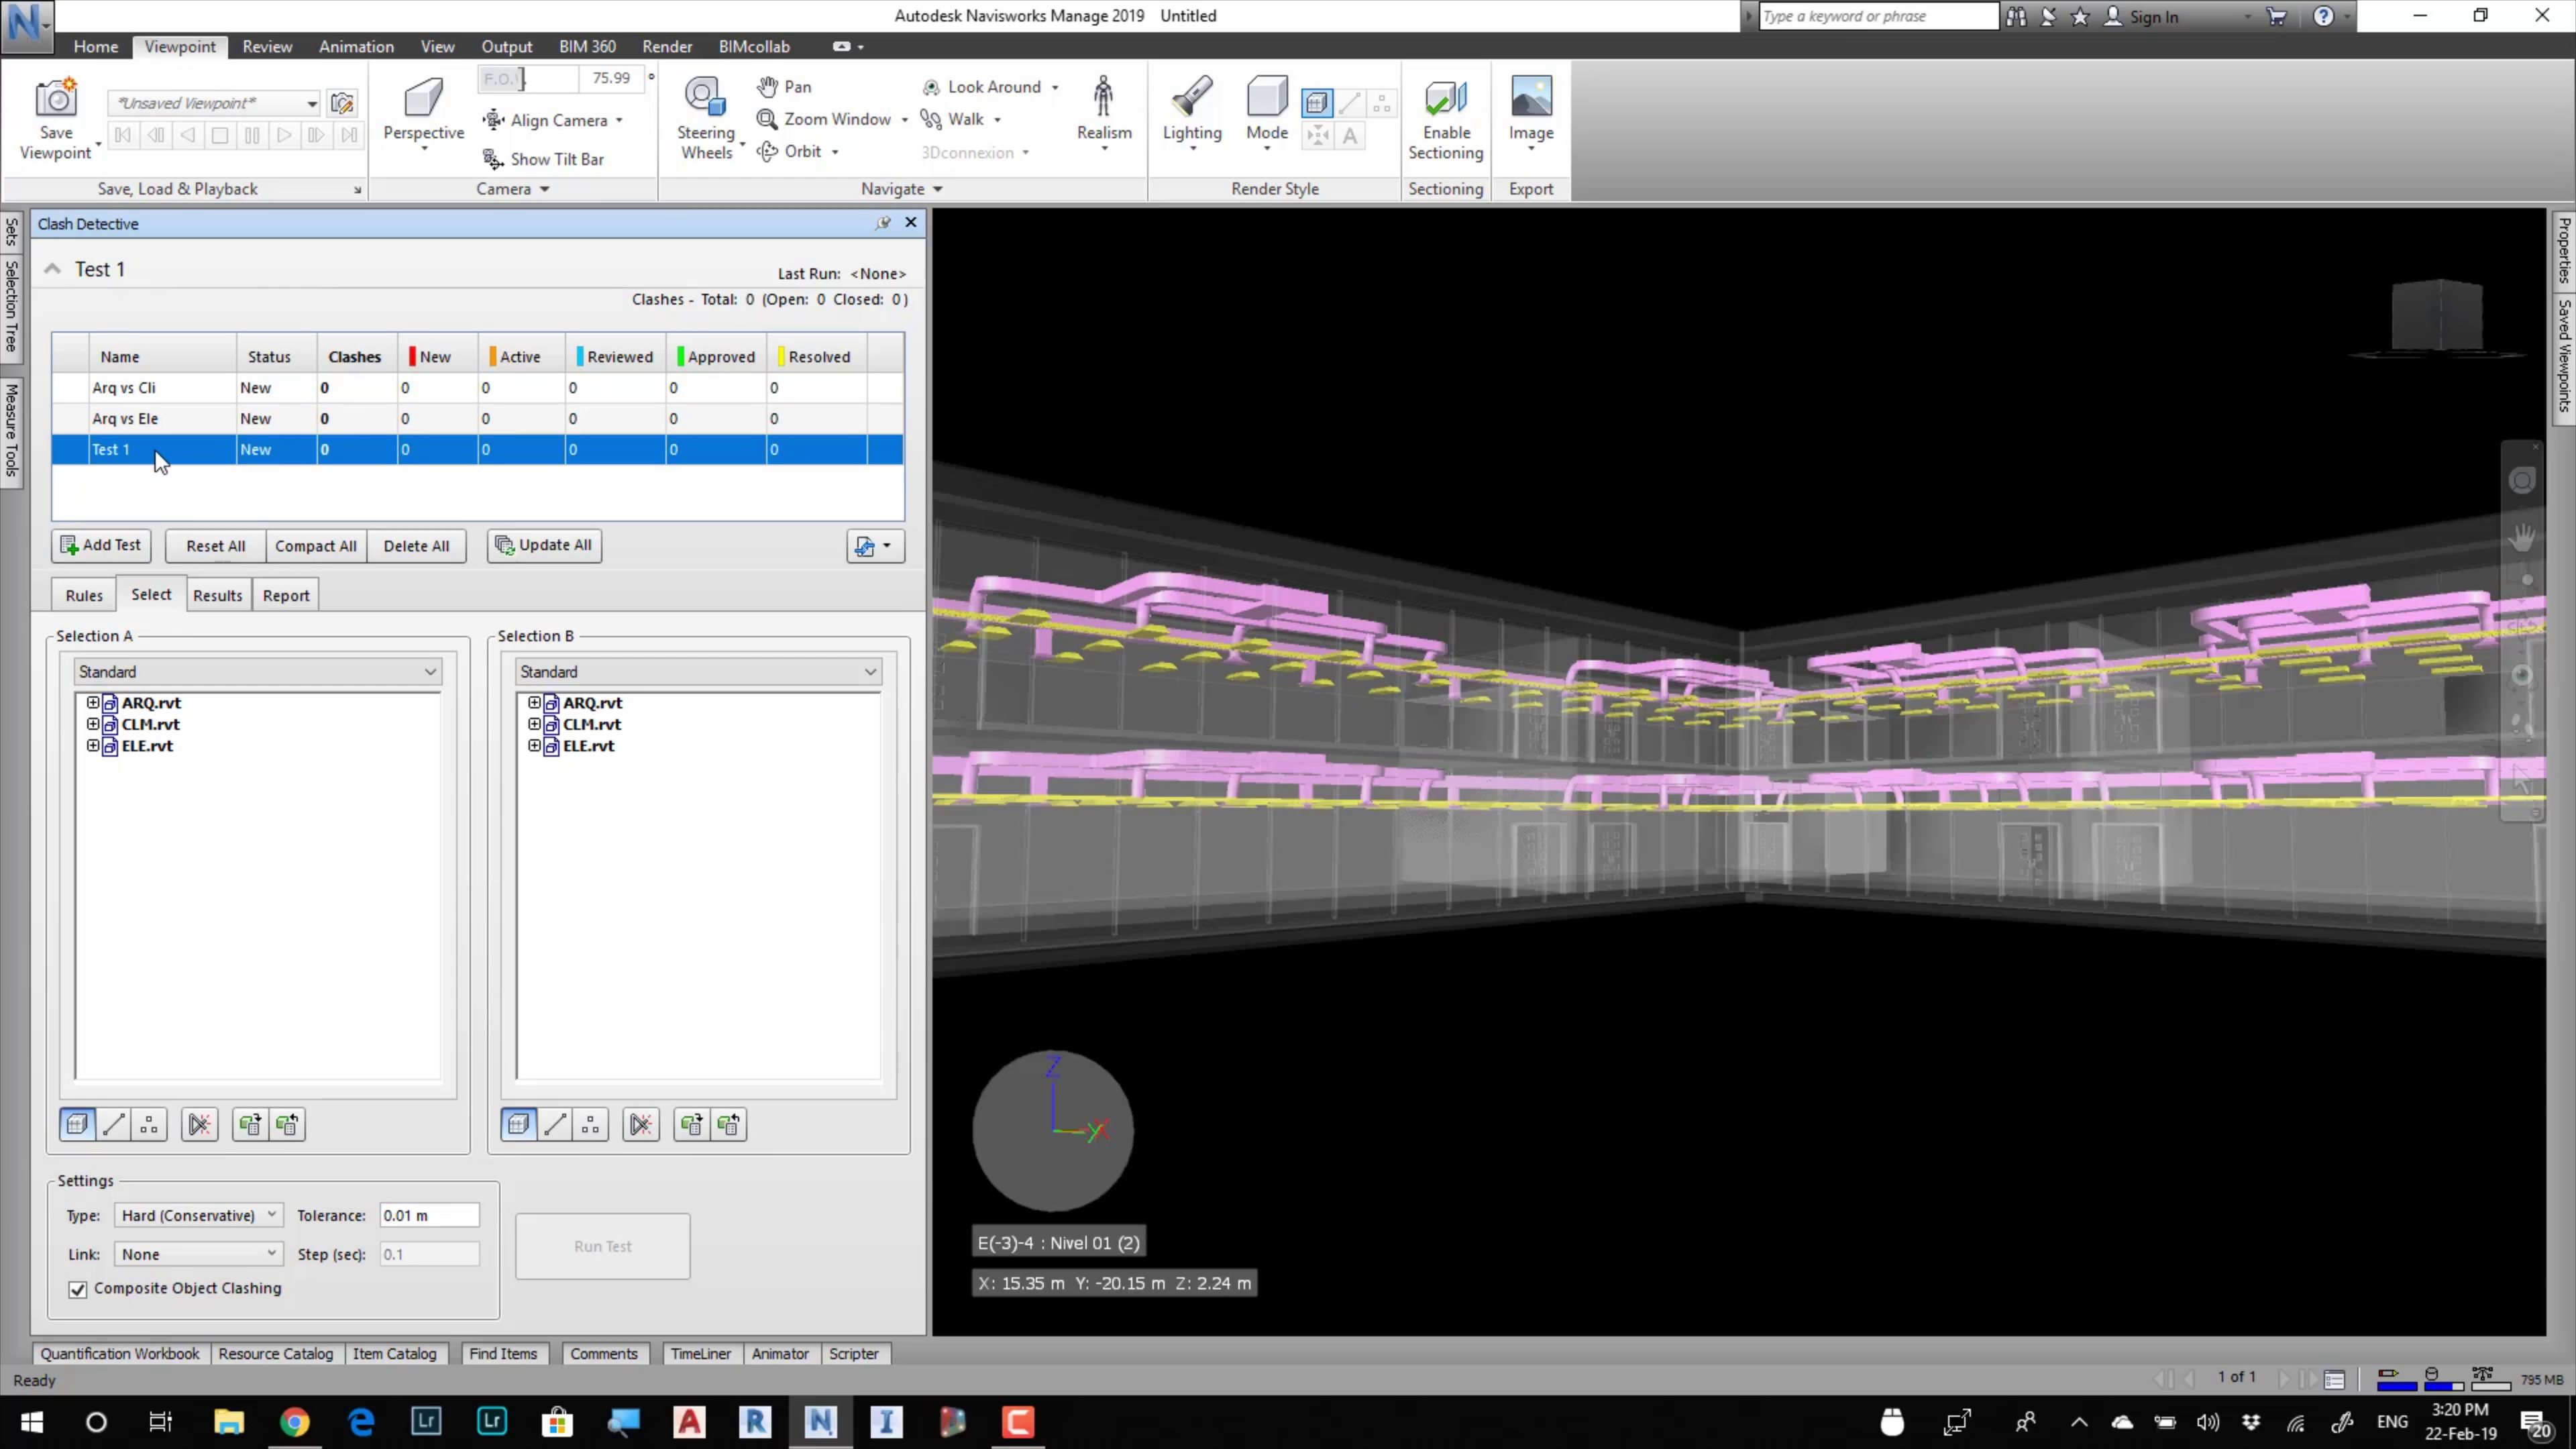Toggle surfaces button under Selection A
The height and width of the screenshot is (1449, 2576).
click(x=78, y=1125)
